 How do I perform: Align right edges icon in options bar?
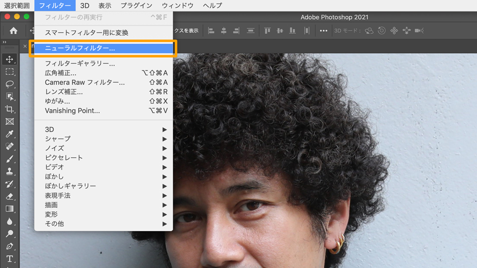[236, 30]
